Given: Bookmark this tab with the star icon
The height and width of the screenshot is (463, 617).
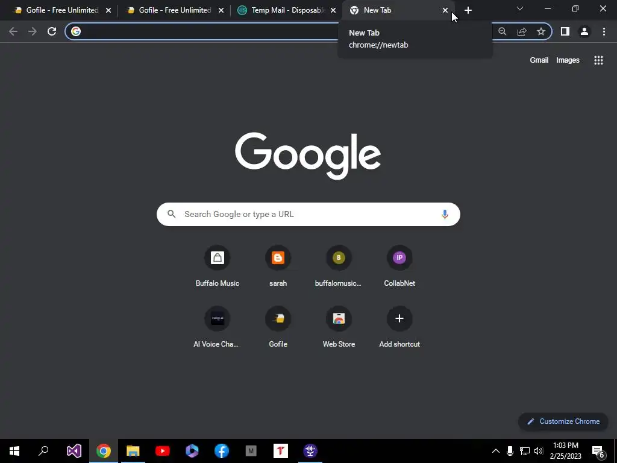Looking at the screenshot, I should pos(541,31).
